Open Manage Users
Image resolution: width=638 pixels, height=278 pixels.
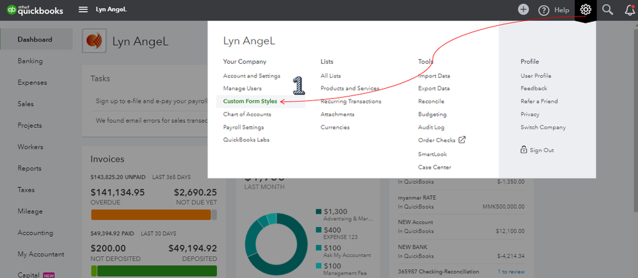click(242, 88)
